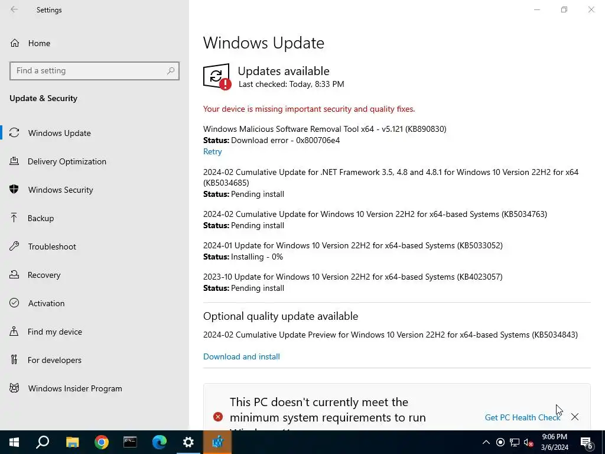Click the circular record icon in system tray

[x=500, y=442]
